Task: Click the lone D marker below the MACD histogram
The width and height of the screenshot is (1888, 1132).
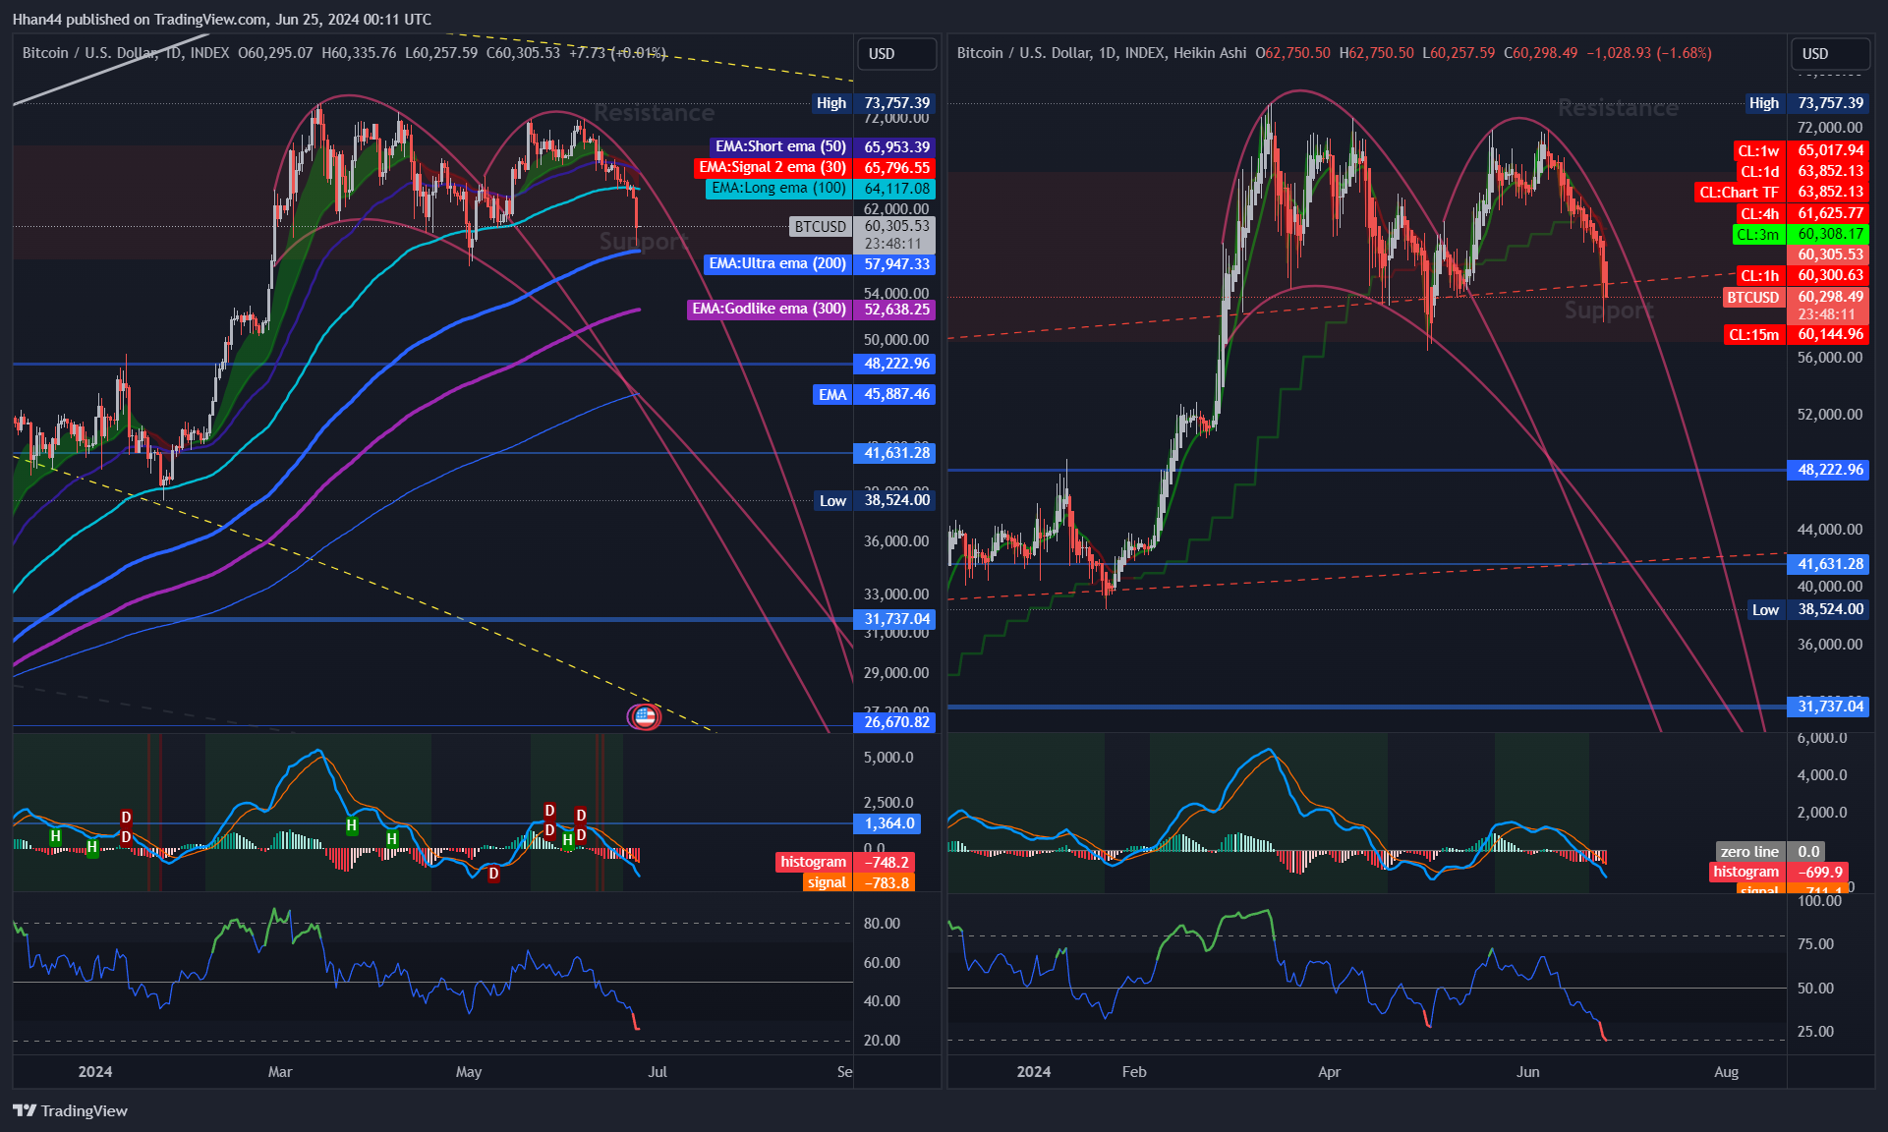Action: (x=493, y=874)
